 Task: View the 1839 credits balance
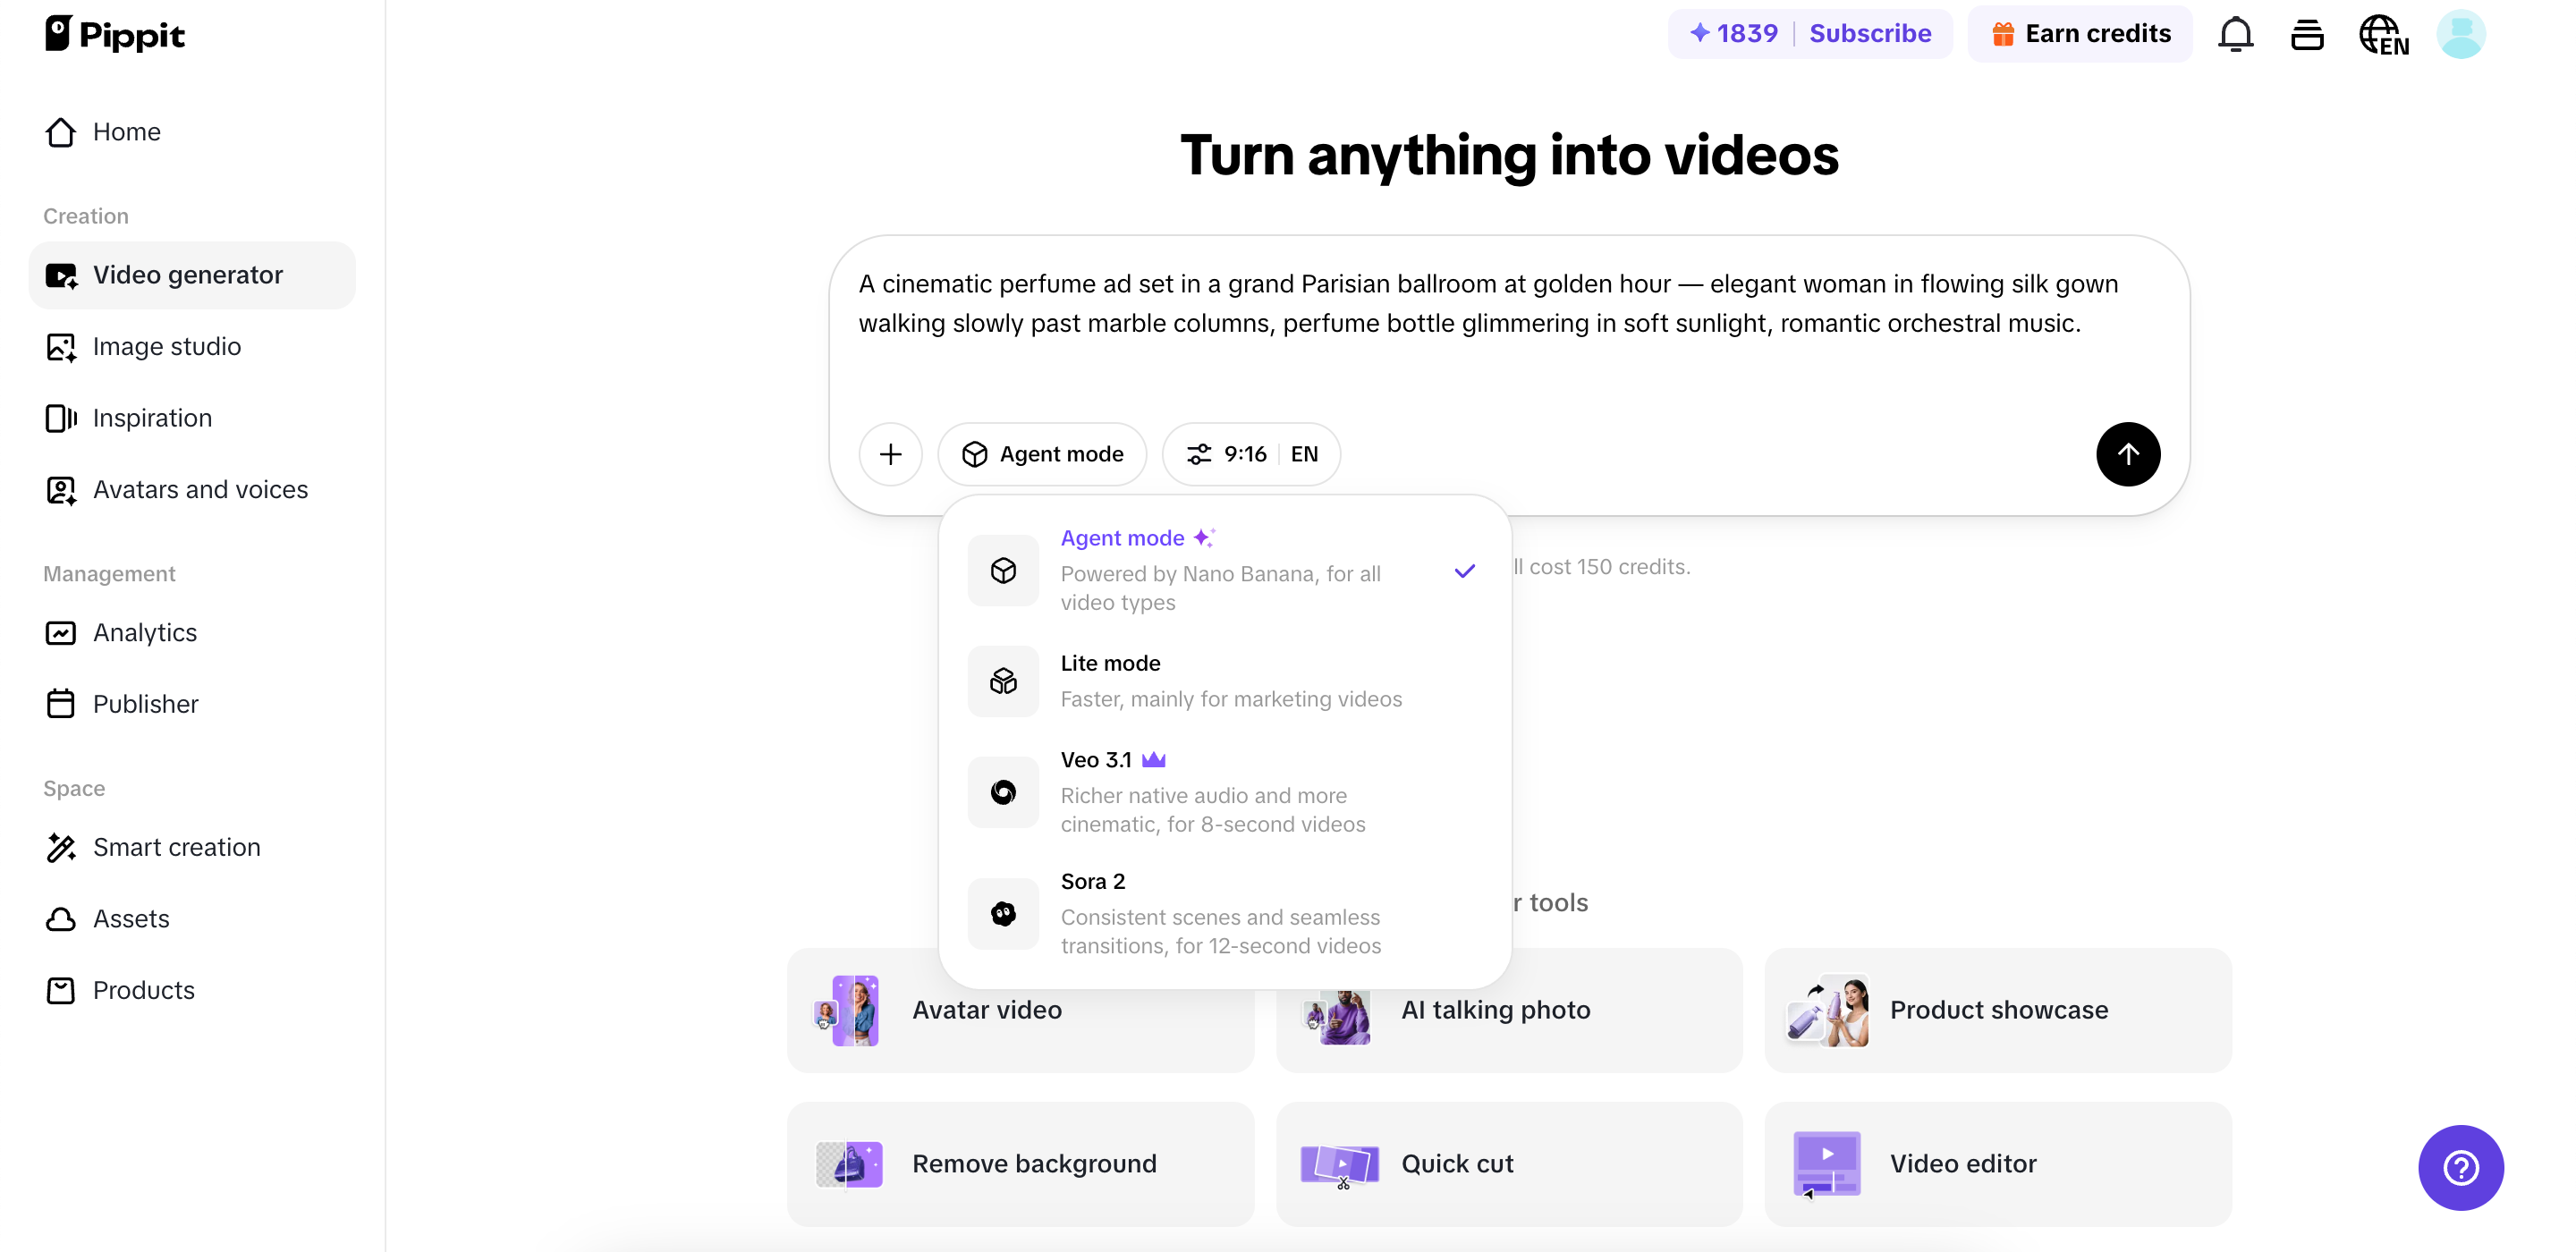pyautogui.click(x=1733, y=33)
